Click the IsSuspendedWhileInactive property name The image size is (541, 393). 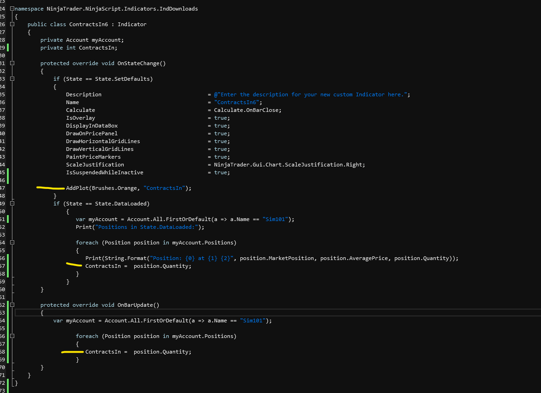[x=104, y=172]
